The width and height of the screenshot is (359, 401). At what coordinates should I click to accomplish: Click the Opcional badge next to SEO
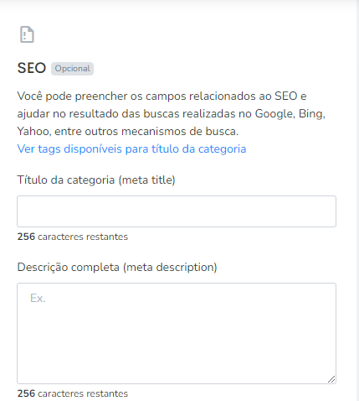point(72,69)
